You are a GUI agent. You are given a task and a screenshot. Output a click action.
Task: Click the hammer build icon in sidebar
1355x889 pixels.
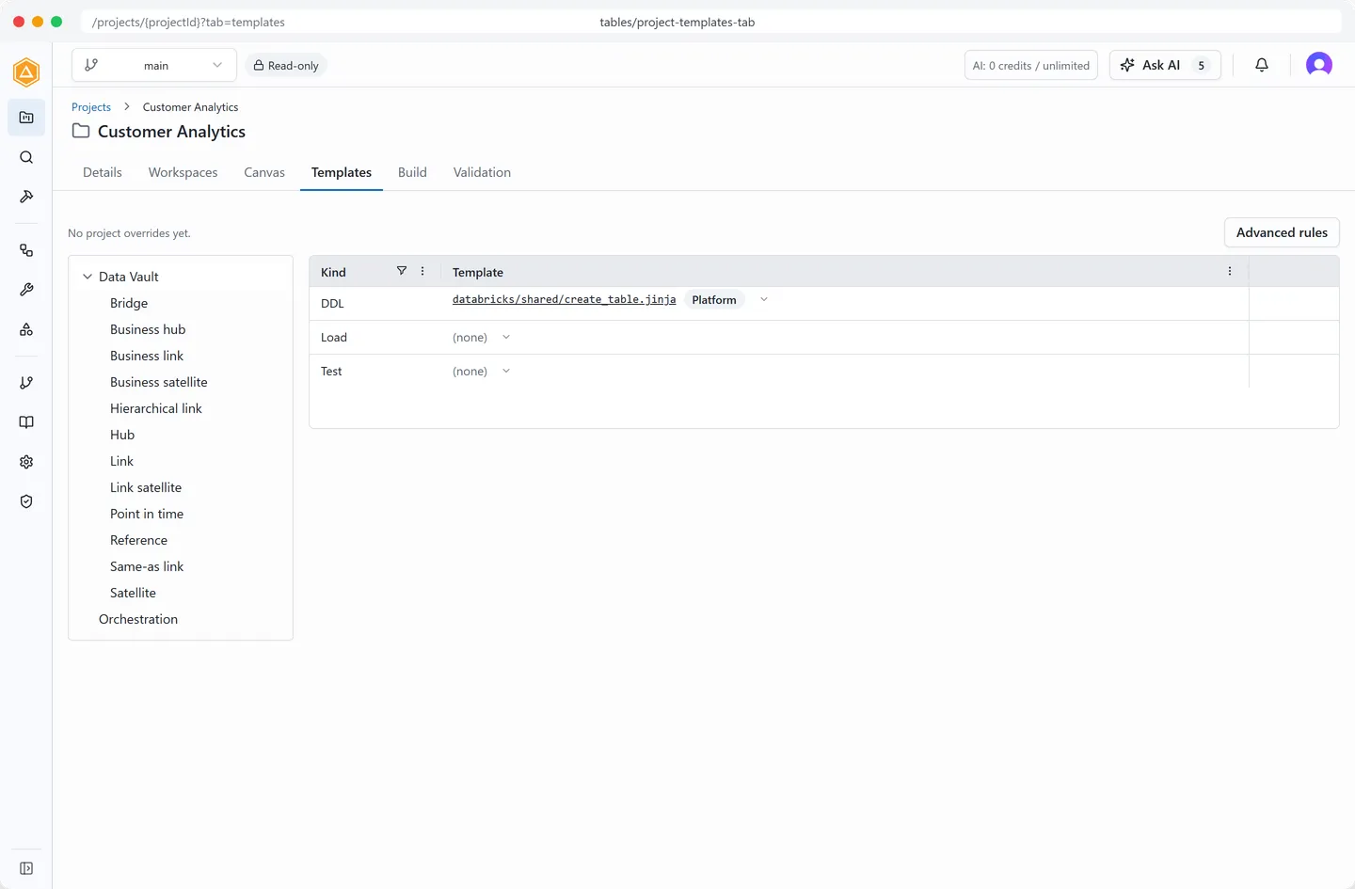pyautogui.click(x=26, y=197)
